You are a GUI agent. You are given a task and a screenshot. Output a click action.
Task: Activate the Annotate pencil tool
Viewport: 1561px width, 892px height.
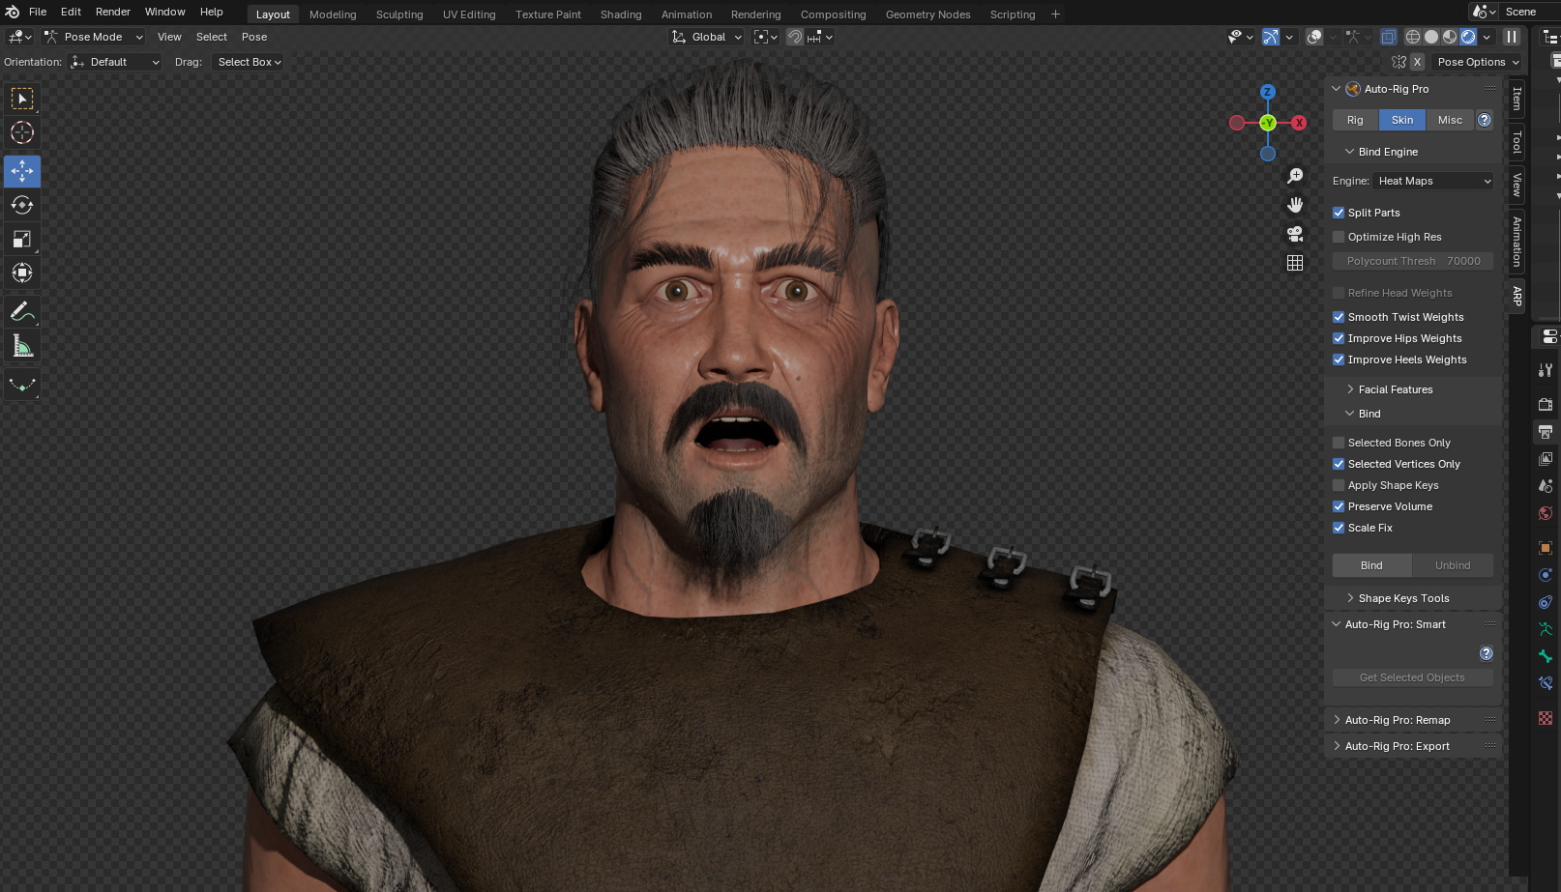pos(22,312)
